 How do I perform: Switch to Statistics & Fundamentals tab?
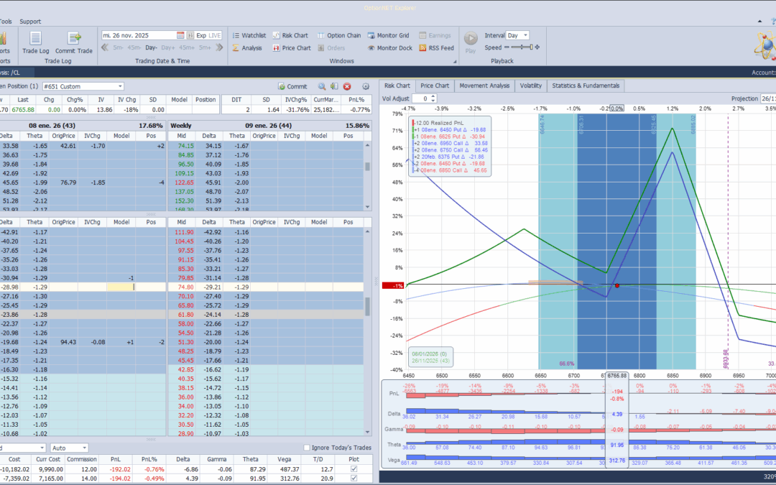pos(586,86)
